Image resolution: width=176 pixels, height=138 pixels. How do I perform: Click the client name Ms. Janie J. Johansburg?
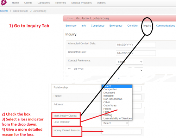pos(92,18)
